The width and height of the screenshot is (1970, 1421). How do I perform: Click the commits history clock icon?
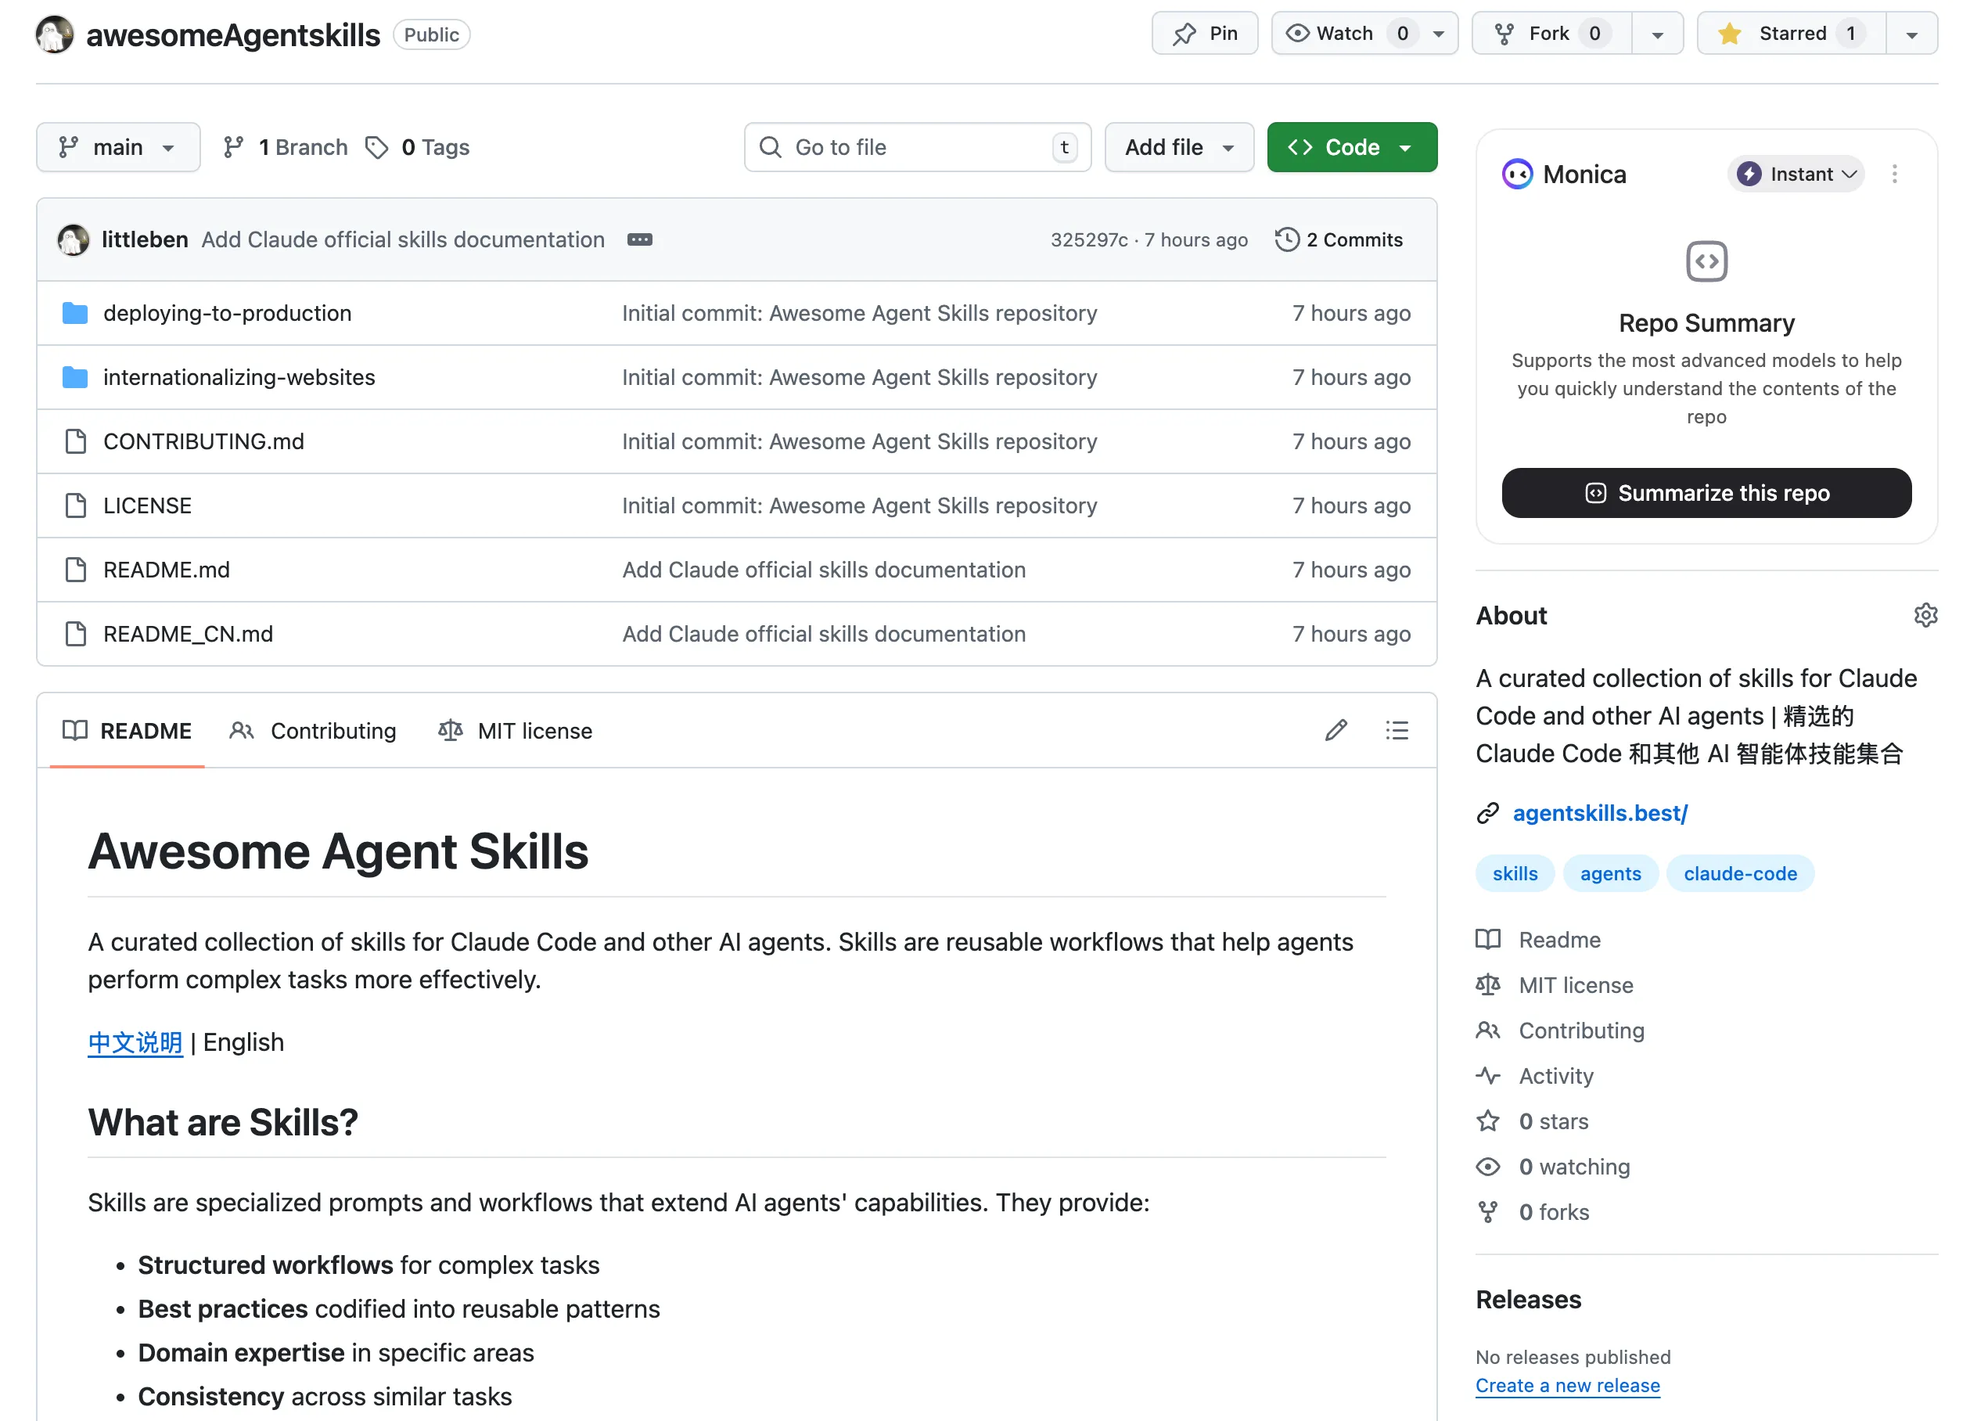(x=1286, y=239)
